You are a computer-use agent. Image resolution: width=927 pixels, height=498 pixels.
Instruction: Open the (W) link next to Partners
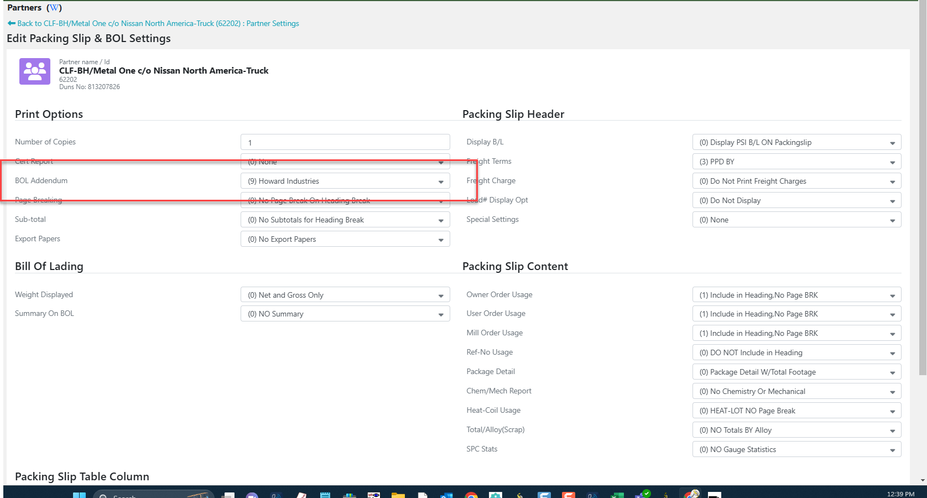(x=54, y=8)
